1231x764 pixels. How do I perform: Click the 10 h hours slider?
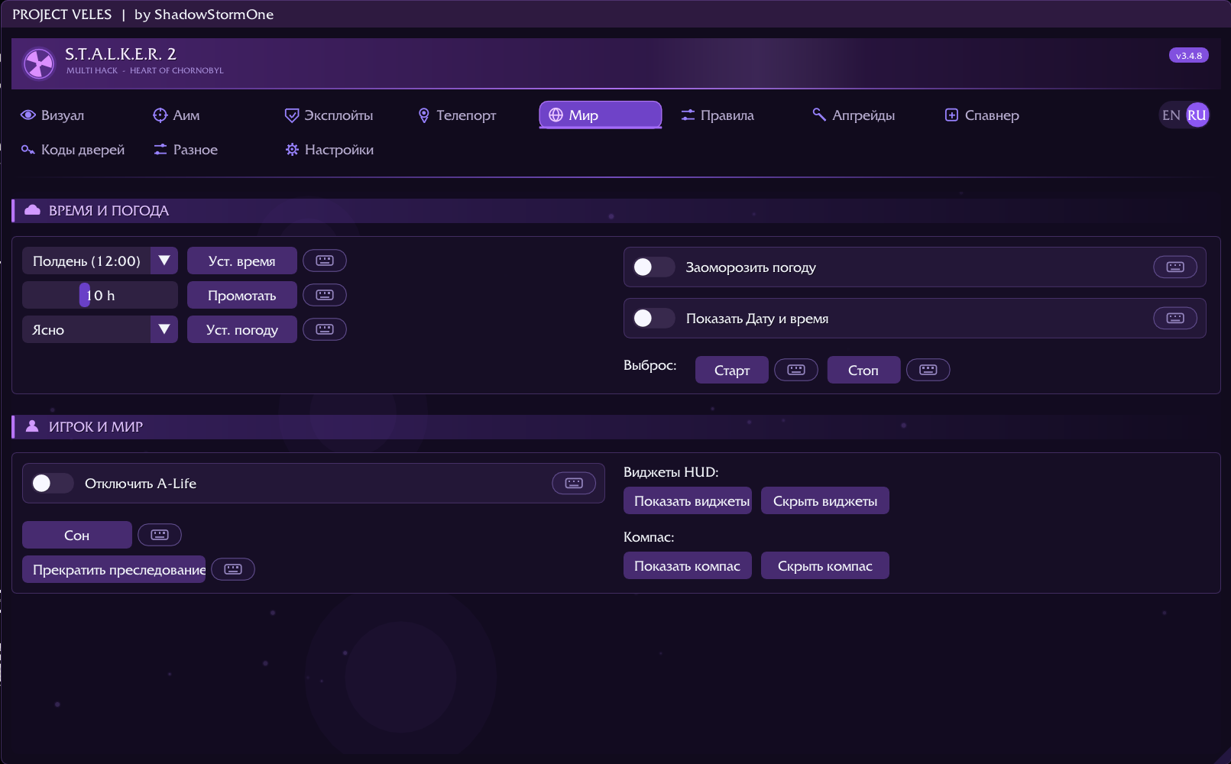coord(100,295)
